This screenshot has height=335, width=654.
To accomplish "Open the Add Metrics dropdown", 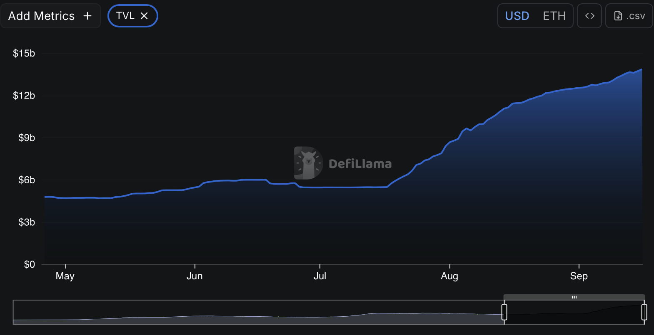I will pos(42,16).
